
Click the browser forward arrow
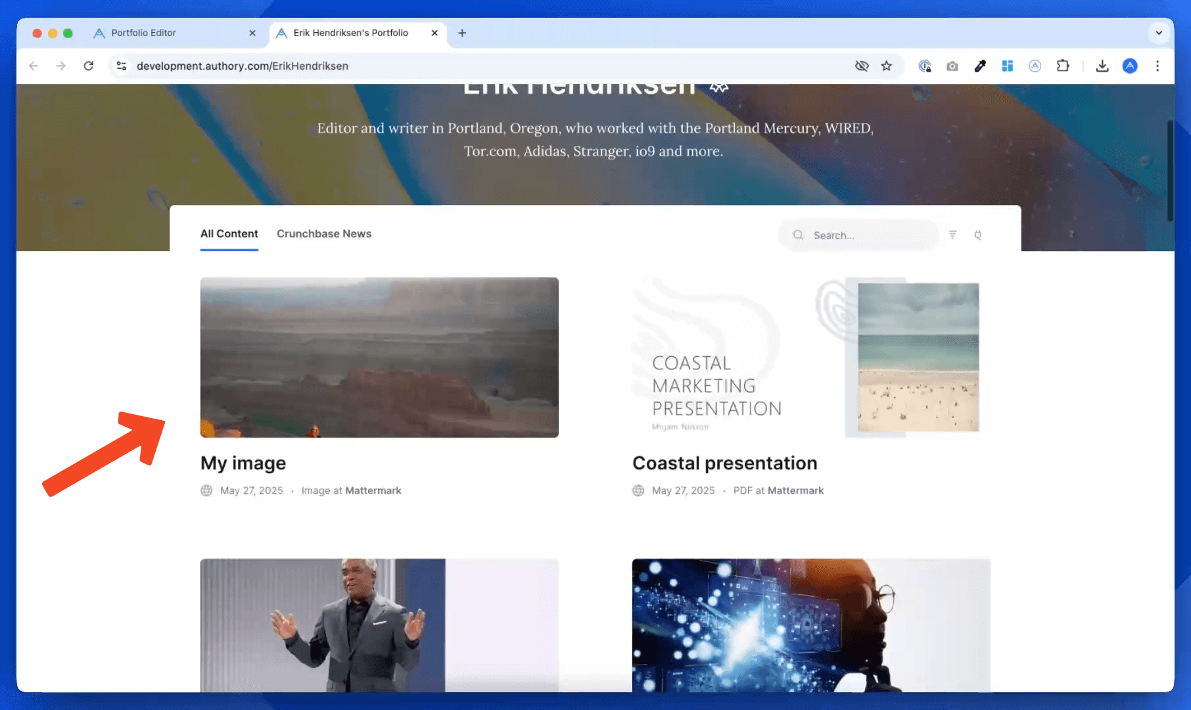pyautogui.click(x=60, y=66)
